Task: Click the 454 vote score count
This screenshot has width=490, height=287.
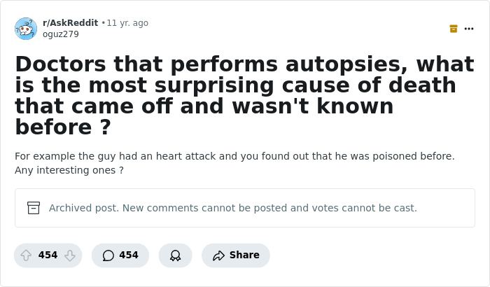Action: 48,255
